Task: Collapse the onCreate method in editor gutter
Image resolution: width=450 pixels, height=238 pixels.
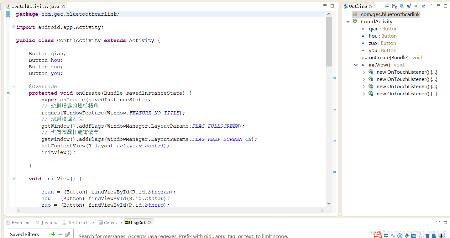Action: [14, 86]
